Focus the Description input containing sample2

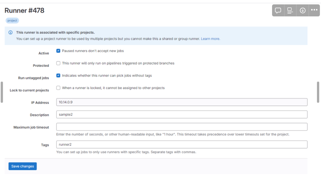pyautogui.click(x=181, y=114)
